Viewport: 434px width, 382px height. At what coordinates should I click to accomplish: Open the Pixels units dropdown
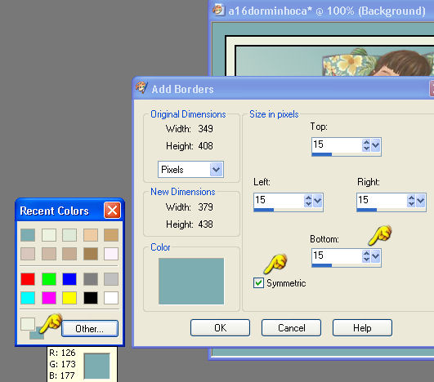click(216, 170)
